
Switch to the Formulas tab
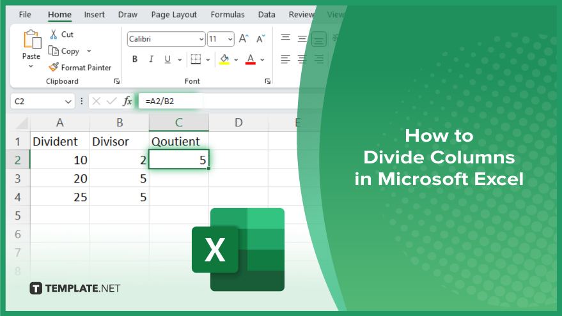click(x=228, y=15)
